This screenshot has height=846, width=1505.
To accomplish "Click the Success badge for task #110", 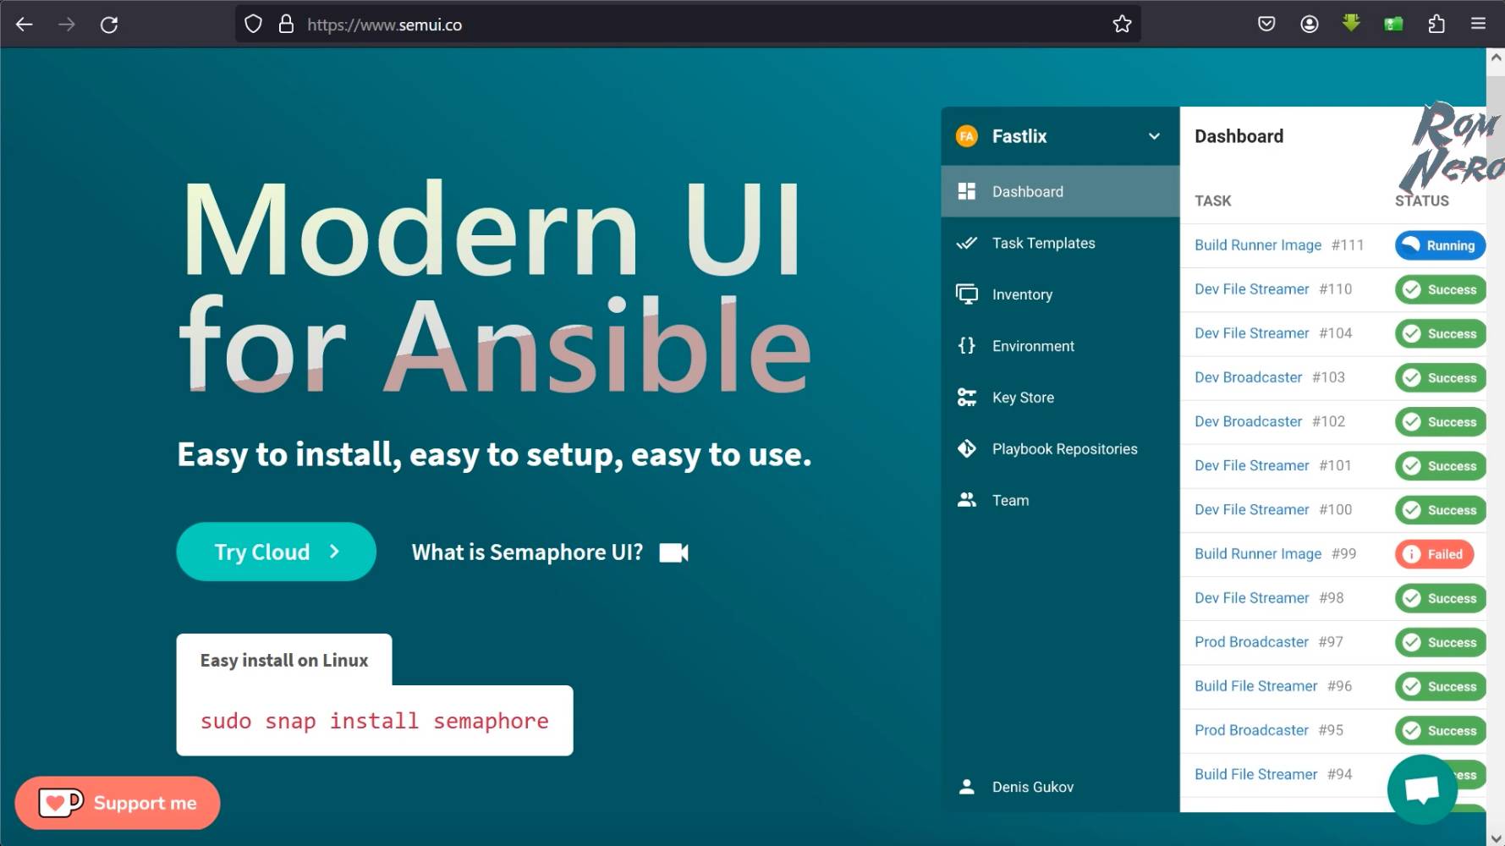I will [x=1441, y=289].
